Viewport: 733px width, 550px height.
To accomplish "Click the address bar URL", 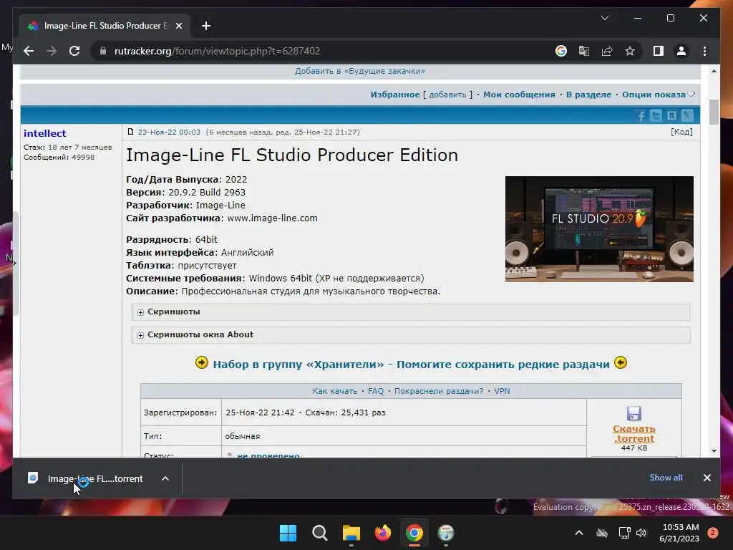I will pyautogui.click(x=218, y=51).
